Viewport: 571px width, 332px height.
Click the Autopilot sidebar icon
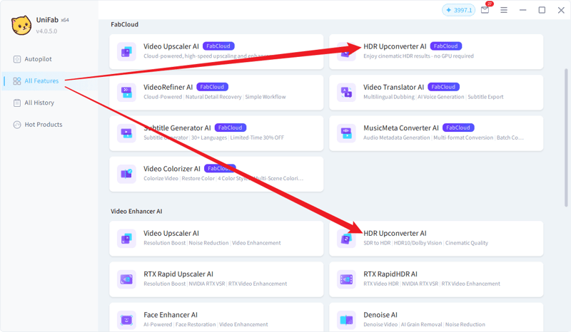coord(16,59)
